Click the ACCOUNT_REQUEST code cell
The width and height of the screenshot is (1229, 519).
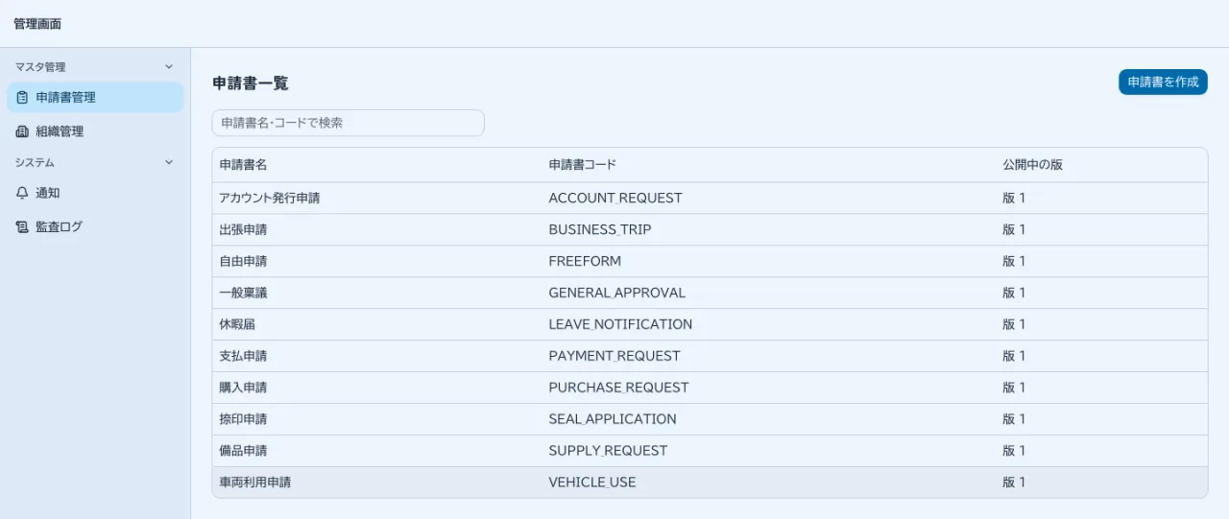(x=615, y=198)
